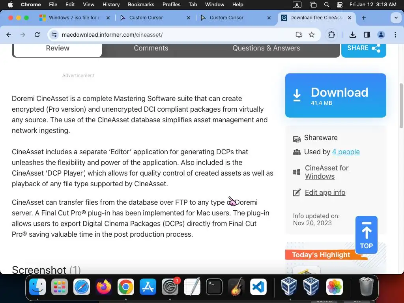Screen dimensions: 404x303
Task: Click the install app icon in address bar
Action: tap(299, 35)
